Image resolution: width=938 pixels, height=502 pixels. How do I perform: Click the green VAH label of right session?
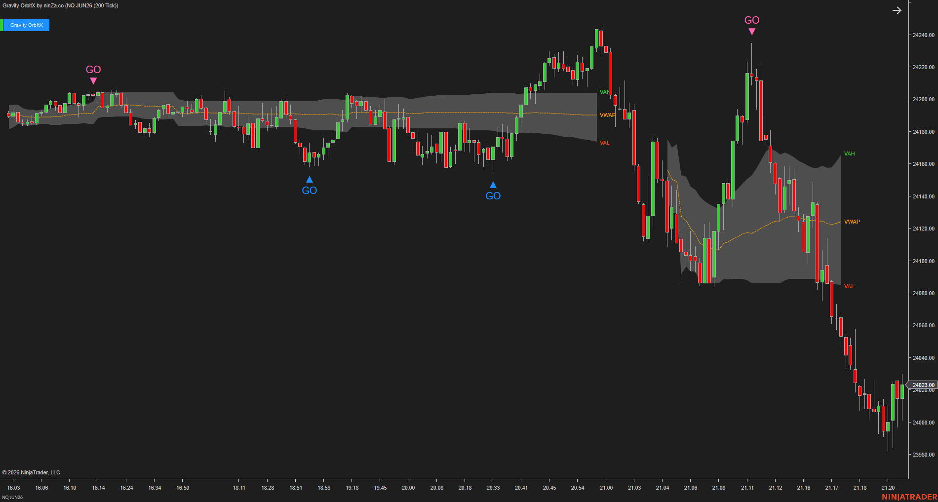click(849, 154)
